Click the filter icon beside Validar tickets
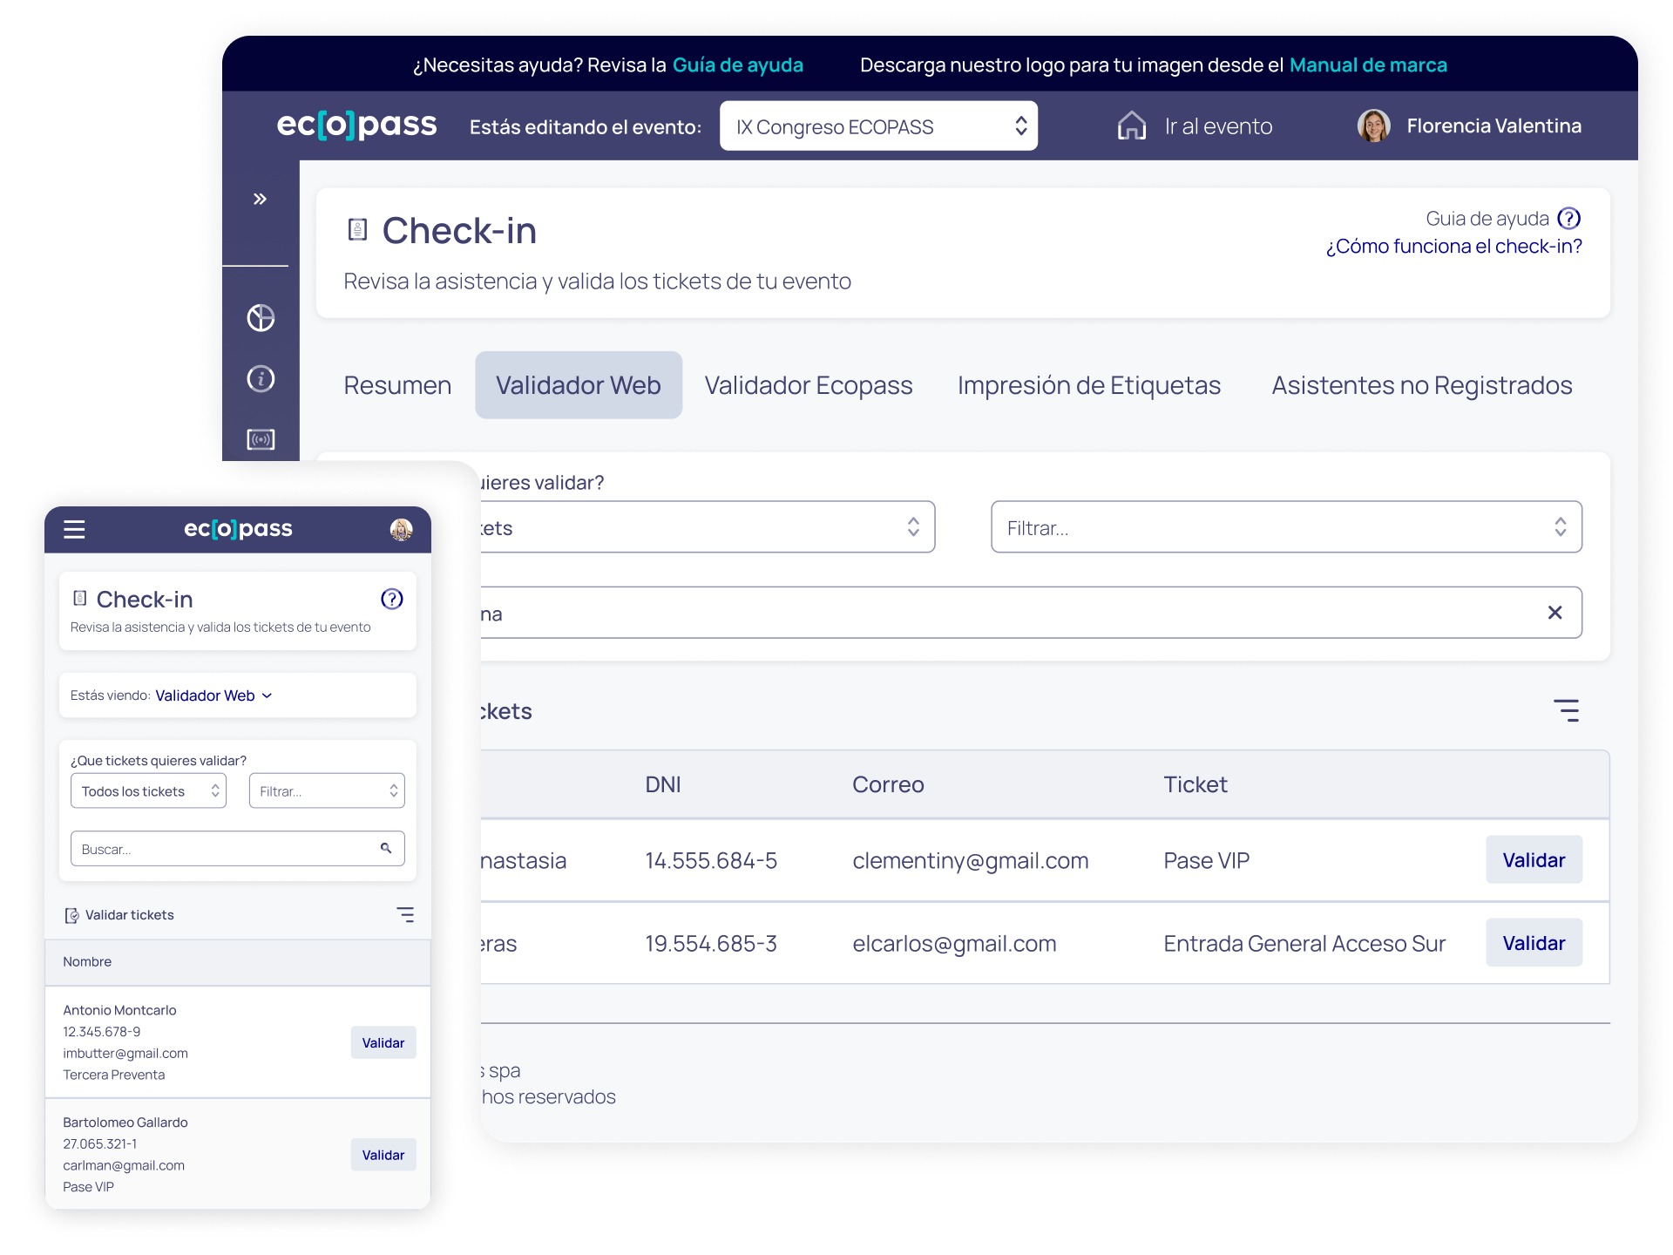This screenshot has height=1255, width=1673. (406, 914)
